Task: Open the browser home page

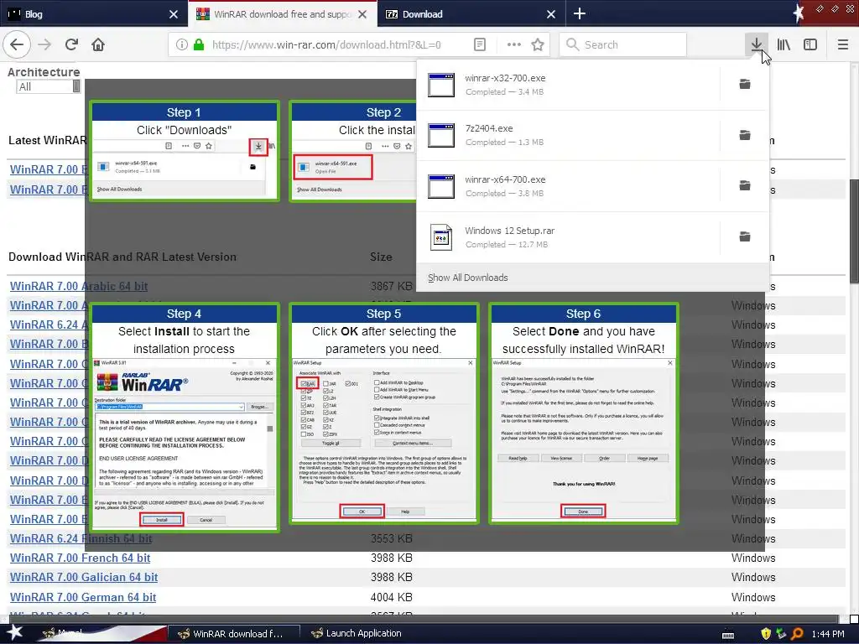Action: click(98, 44)
